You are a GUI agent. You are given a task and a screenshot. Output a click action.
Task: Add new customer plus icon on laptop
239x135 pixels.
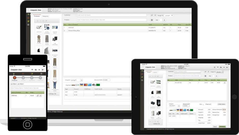(x=155, y=15)
